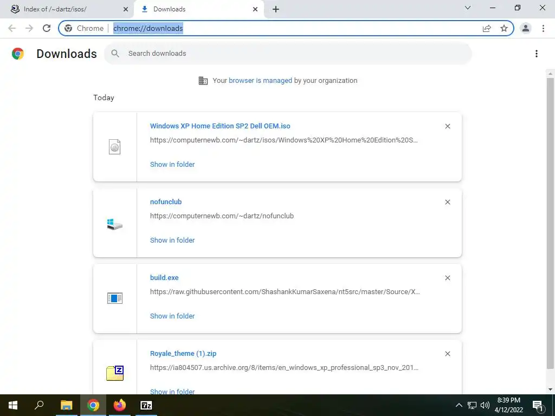Open the browser is managed link

[x=260, y=80]
